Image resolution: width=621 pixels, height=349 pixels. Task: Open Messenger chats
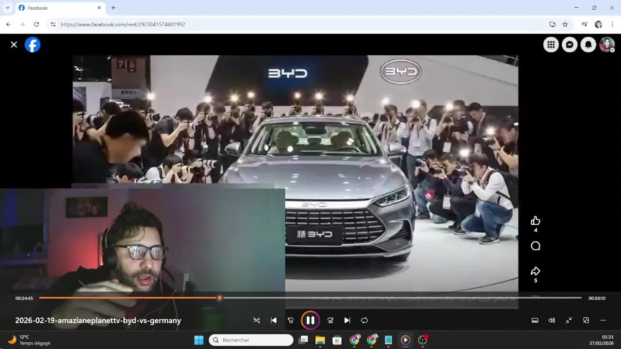[570, 45]
